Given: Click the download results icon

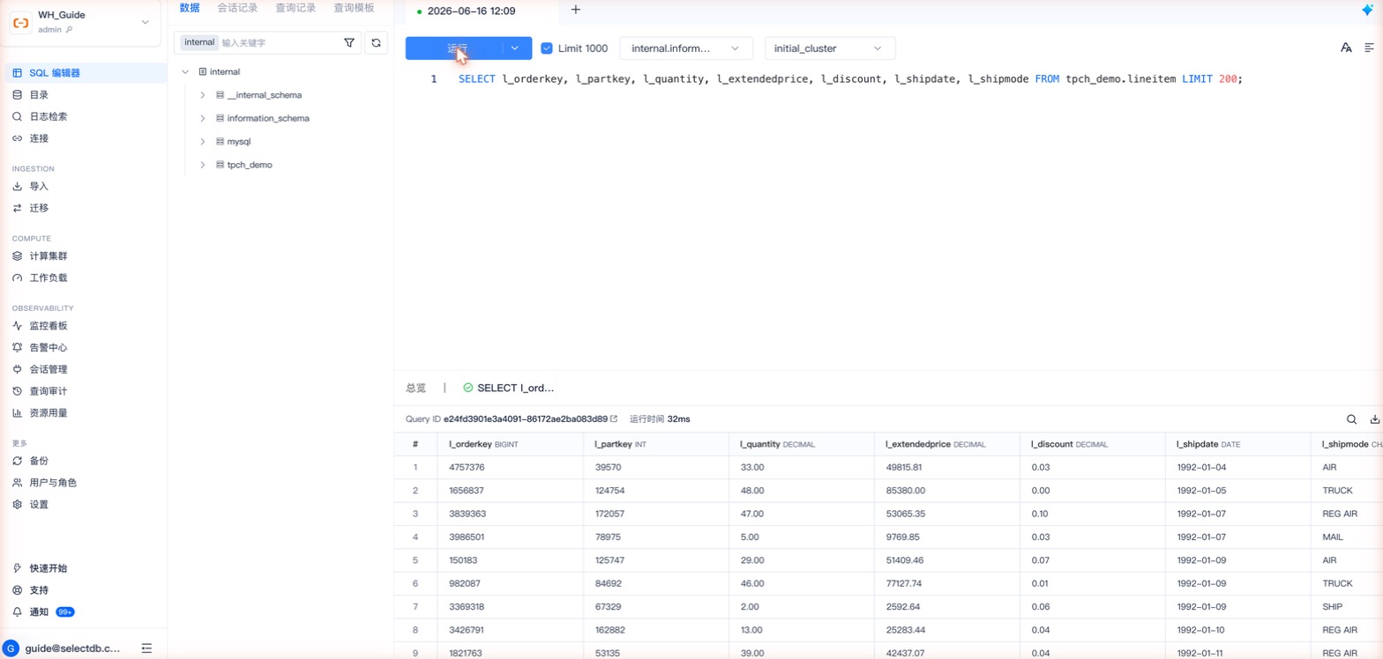Looking at the screenshot, I should point(1374,419).
